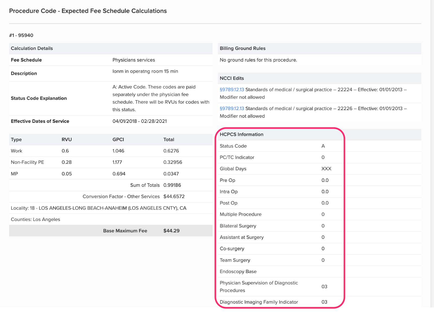This screenshot has width=434, height=312.
Task: Click the Billing Ground Rules section header
Action: pyautogui.click(x=242, y=48)
